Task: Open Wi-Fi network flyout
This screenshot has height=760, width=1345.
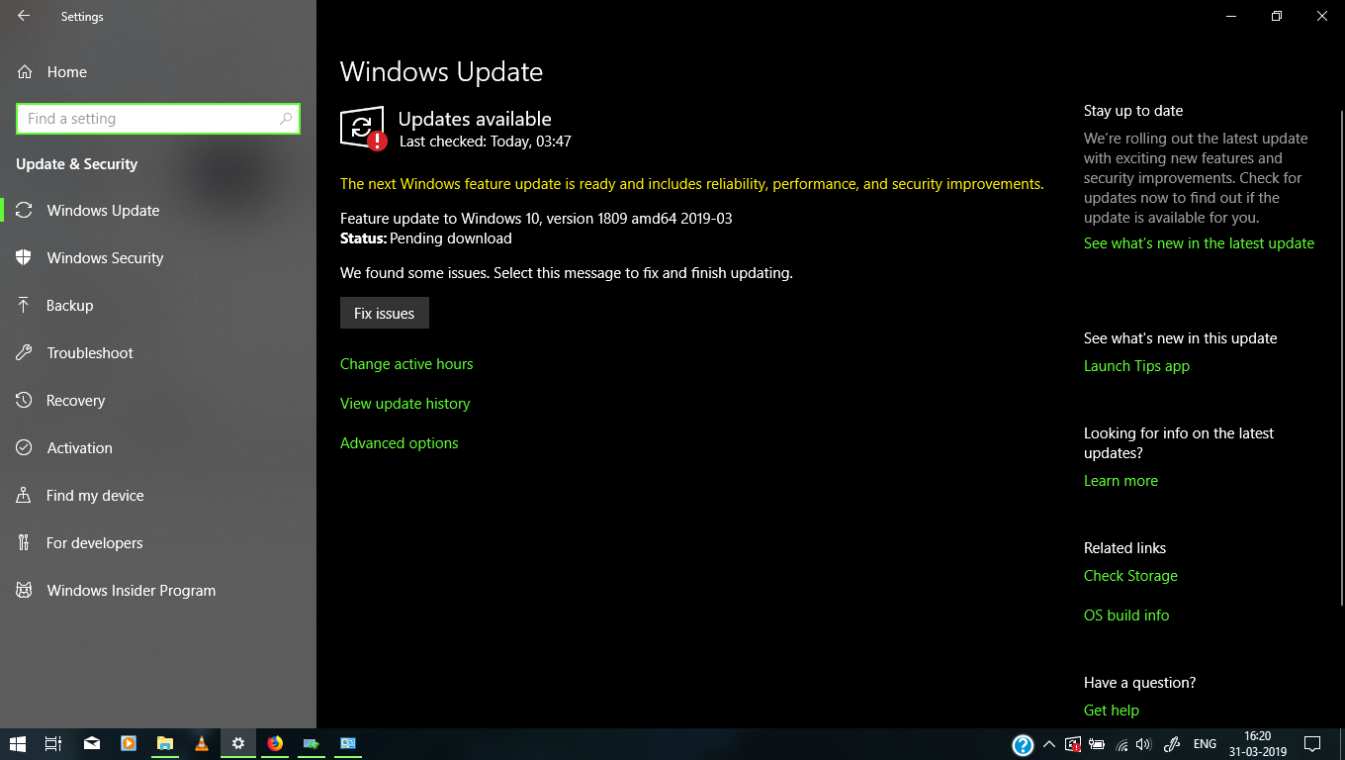Action: [x=1121, y=744]
